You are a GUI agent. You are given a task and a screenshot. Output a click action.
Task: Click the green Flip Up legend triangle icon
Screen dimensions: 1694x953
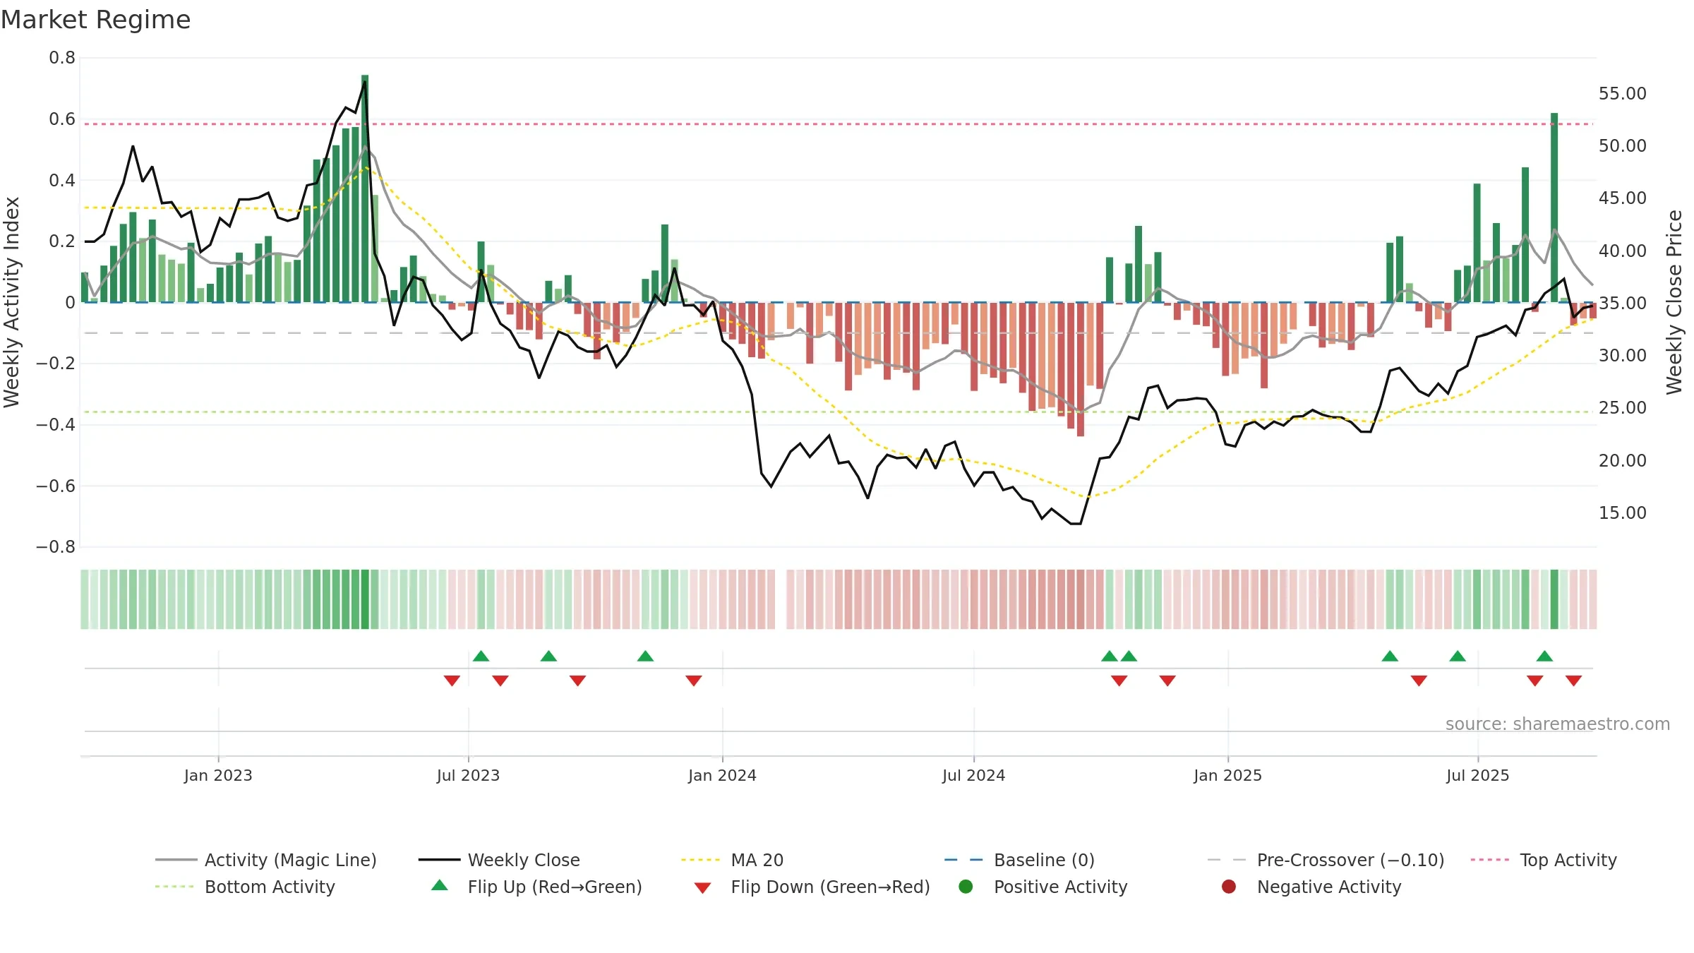pos(440,885)
